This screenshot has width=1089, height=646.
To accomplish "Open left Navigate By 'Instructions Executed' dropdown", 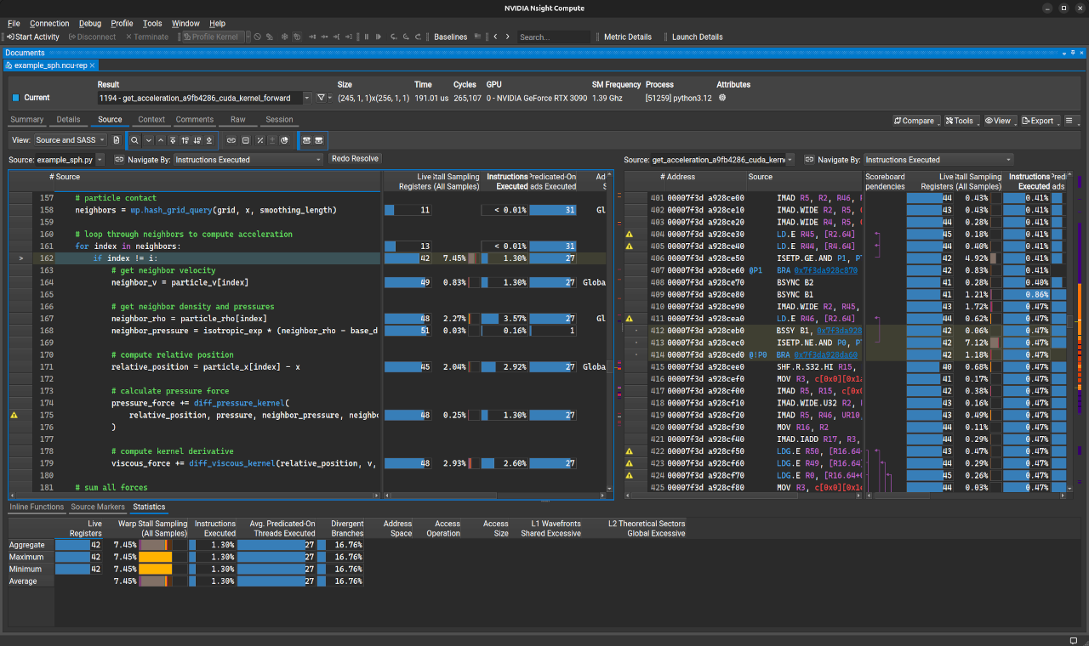I will pos(248,160).
